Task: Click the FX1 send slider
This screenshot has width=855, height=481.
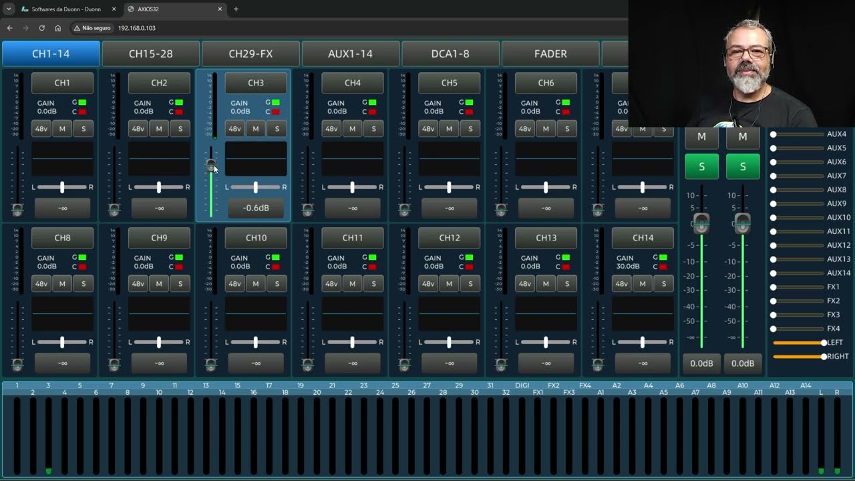Action: click(x=798, y=287)
